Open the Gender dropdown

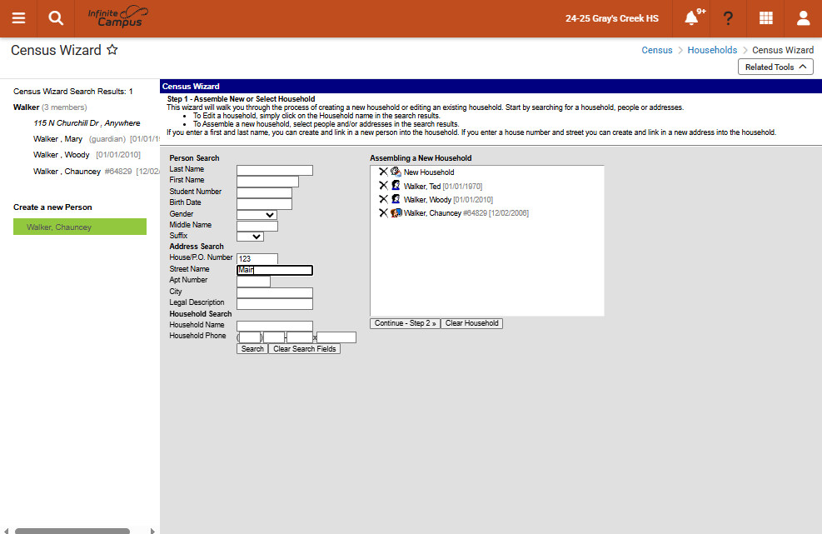click(257, 215)
